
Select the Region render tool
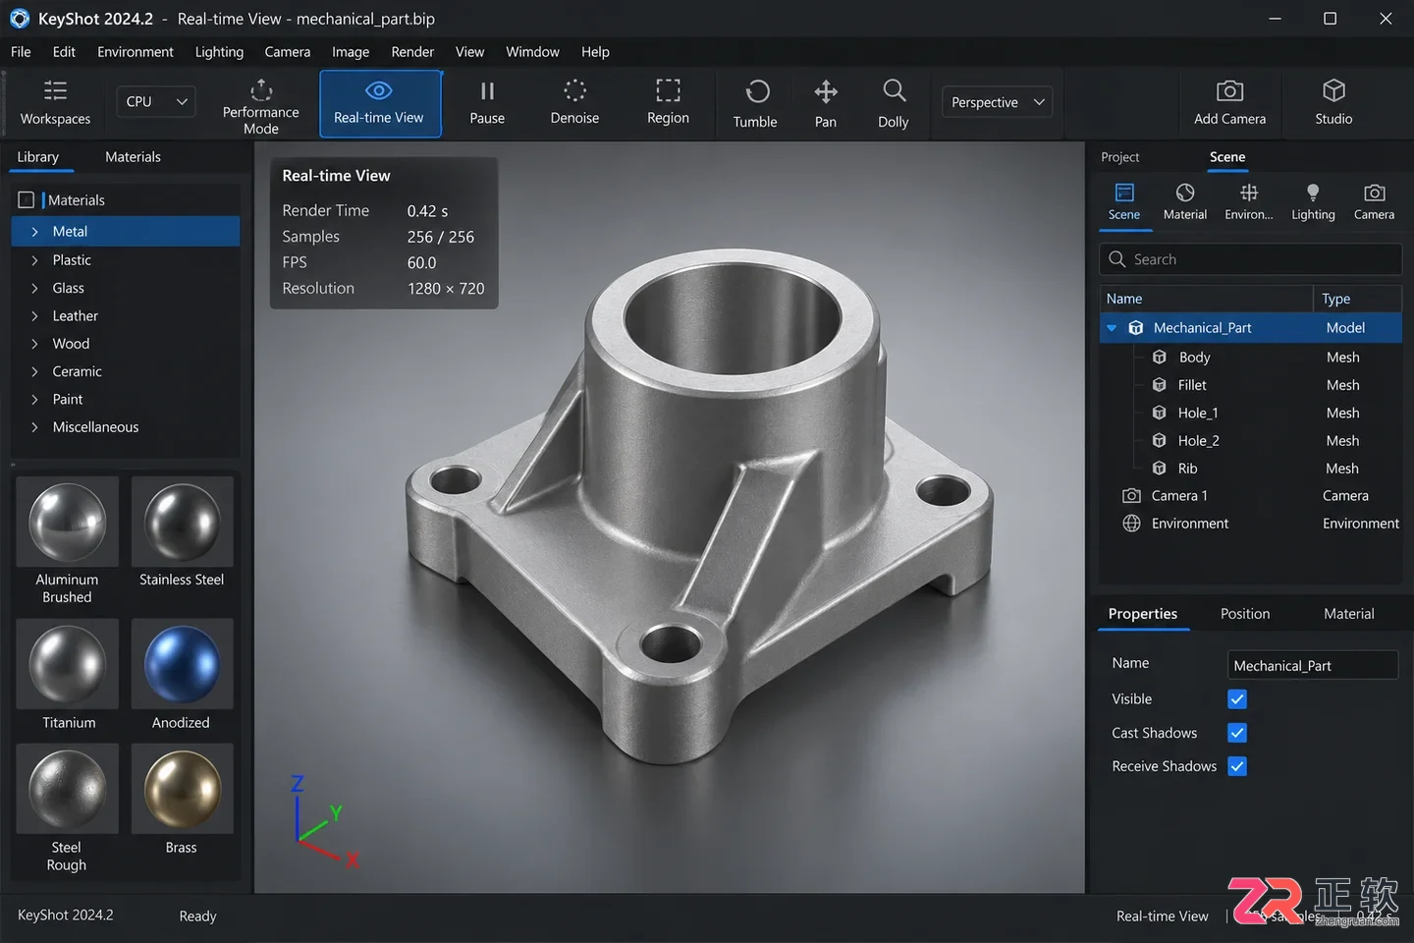pyautogui.click(x=668, y=103)
